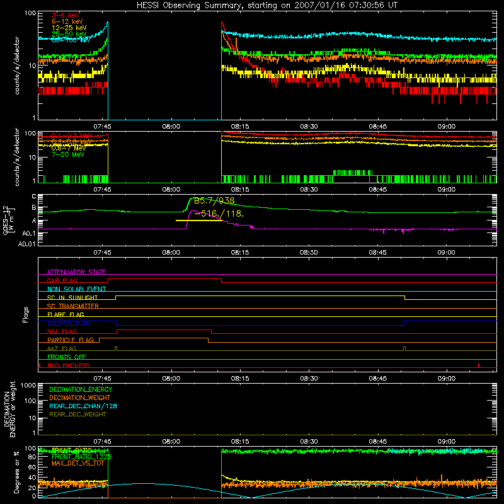Select the GAP_FLAG label
The width and height of the screenshot is (504, 504).
62,280
